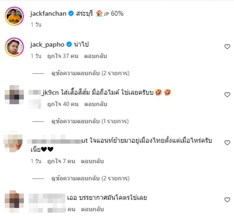Open jackfanchan username link
This screenshot has width=234, height=216.
[48, 14]
